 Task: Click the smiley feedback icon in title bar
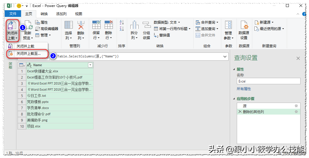click(19, 6)
